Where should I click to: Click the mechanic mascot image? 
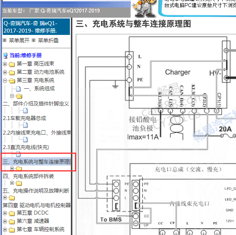point(144,8)
